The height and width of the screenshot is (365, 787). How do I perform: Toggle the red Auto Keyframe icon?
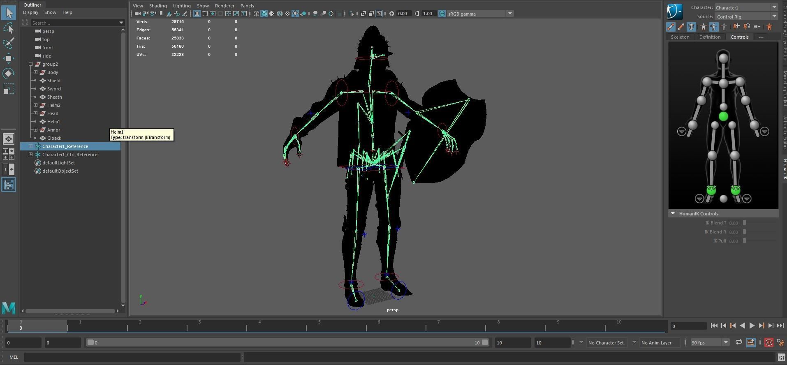coord(768,342)
